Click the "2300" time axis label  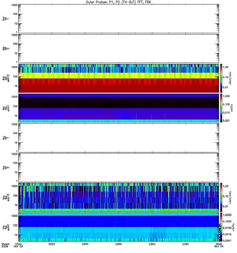click(118, 244)
